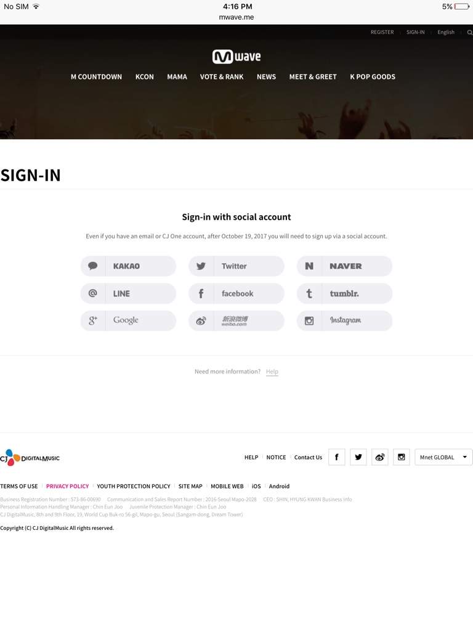Expand the Mnet GLOBAL dropdown
This screenshot has height=631, width=473.
click(443, 457)
